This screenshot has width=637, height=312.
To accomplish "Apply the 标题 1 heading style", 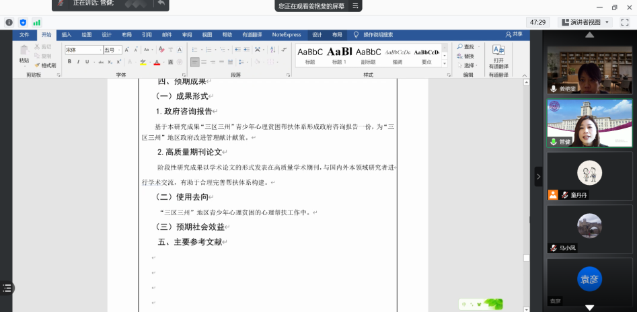I will (339, 54).
